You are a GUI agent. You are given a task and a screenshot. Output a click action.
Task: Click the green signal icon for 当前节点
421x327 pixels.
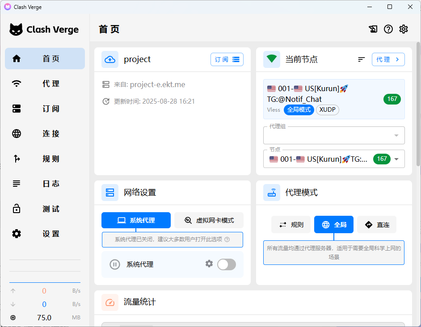click(272, 59)
